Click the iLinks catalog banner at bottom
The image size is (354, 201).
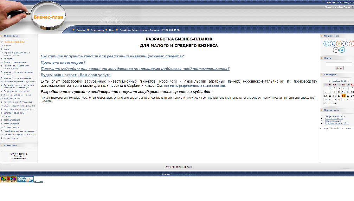click(x=8, y=179)
